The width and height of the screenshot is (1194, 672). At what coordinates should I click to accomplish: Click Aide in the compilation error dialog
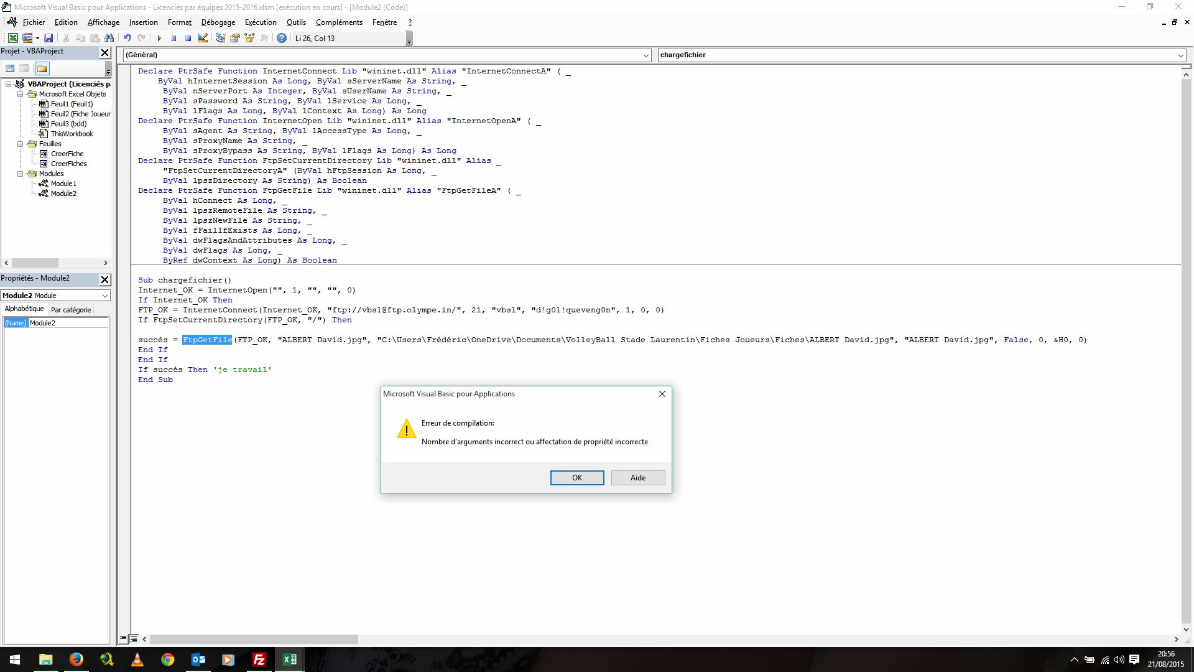coord(638,478)
